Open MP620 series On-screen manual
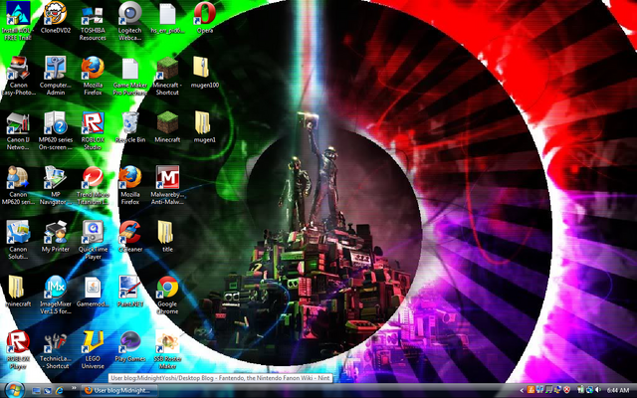The image size is (637, 398). tap(56, 130)
